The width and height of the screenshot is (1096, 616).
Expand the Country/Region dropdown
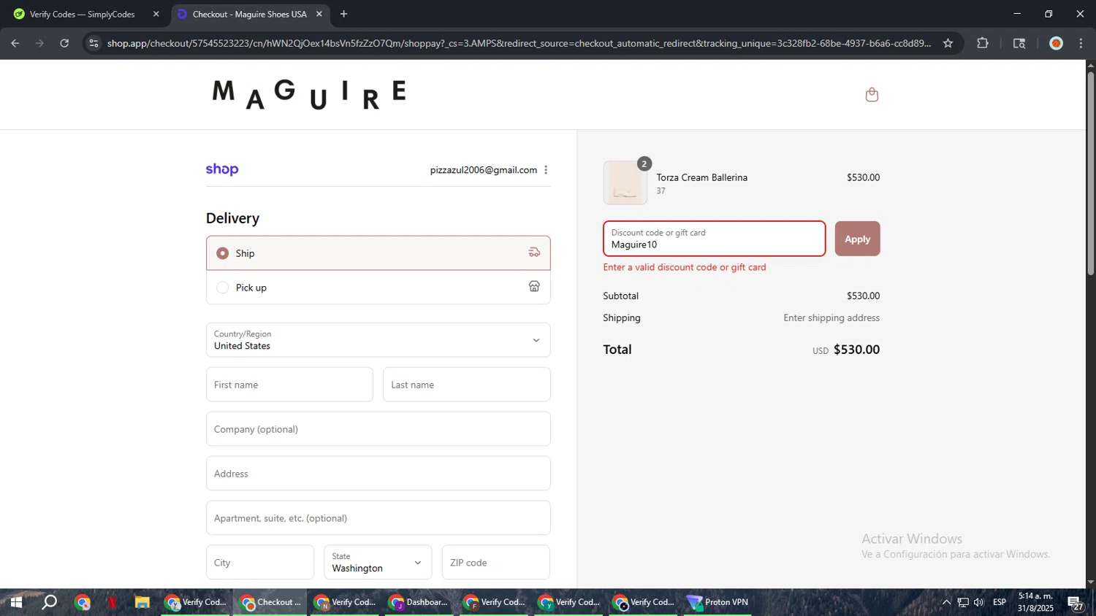tap(378, 340)
